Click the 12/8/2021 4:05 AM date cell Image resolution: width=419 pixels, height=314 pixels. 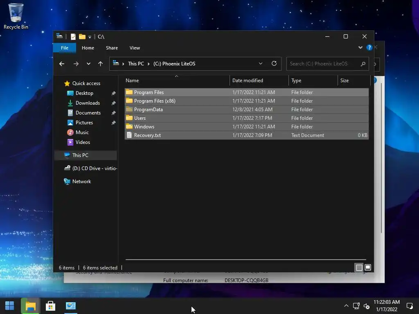(252, 110)
